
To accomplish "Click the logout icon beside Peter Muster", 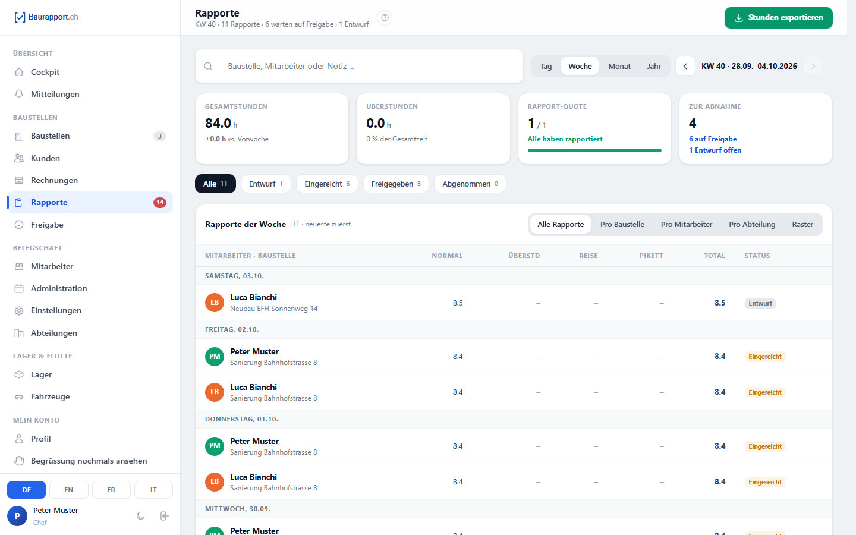I will (165, 516).
